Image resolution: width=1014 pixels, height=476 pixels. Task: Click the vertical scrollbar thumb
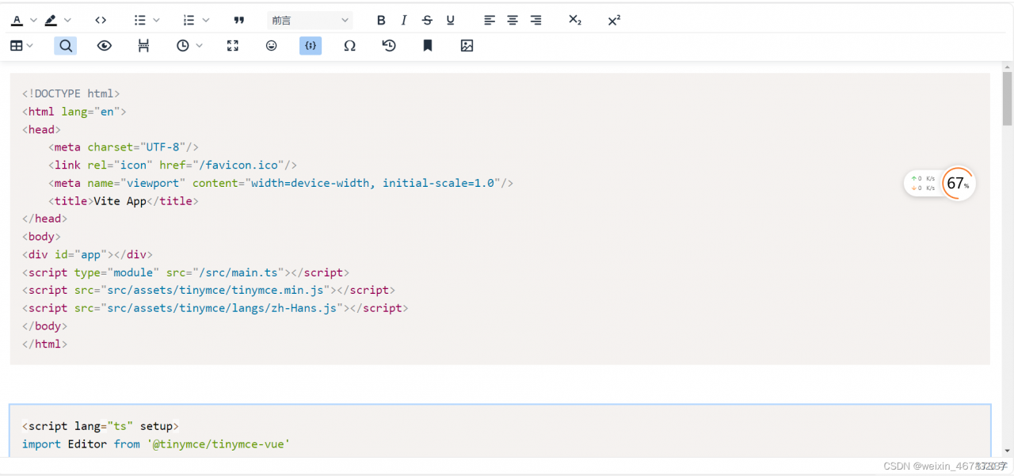click(1008, 99)
